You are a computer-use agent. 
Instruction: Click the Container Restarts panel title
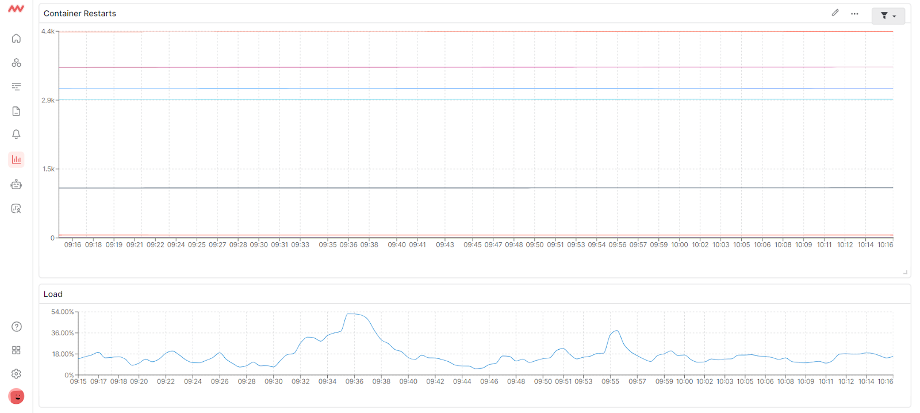pos(80,13)
